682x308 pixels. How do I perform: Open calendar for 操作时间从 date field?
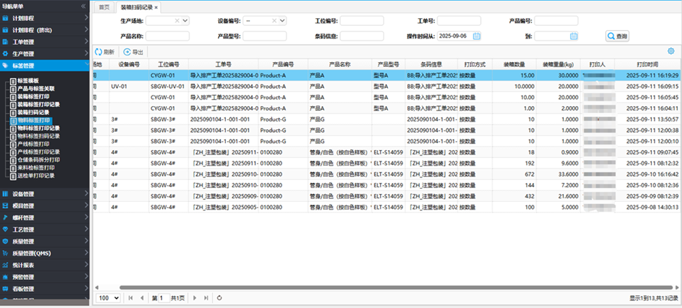coord(477,35)
